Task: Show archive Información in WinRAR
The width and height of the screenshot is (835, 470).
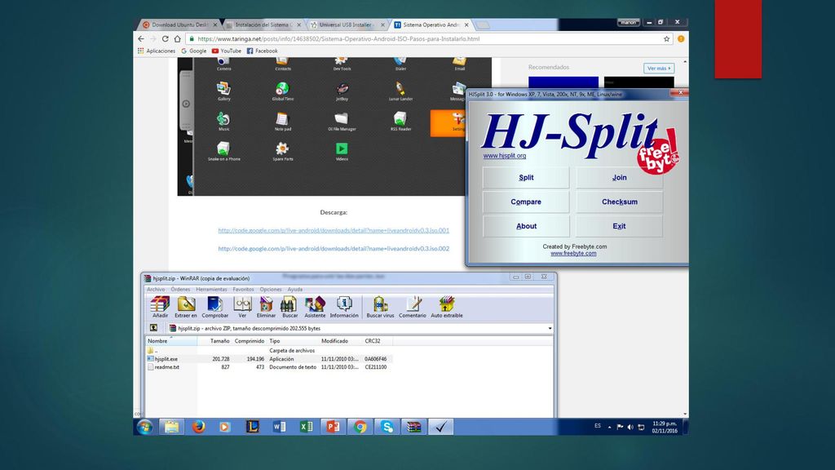Action: (344, 307)
